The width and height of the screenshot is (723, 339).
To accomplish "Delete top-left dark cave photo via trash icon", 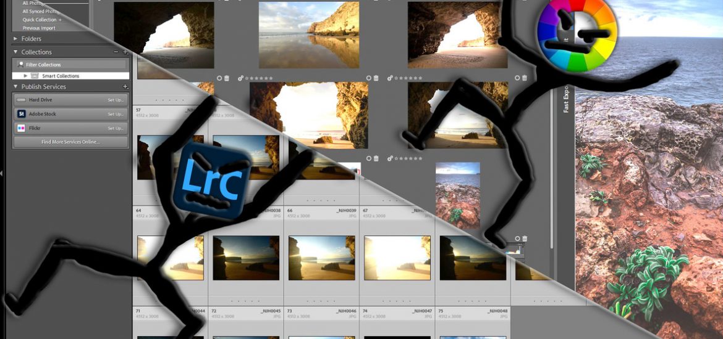I will tap(226, 78).
